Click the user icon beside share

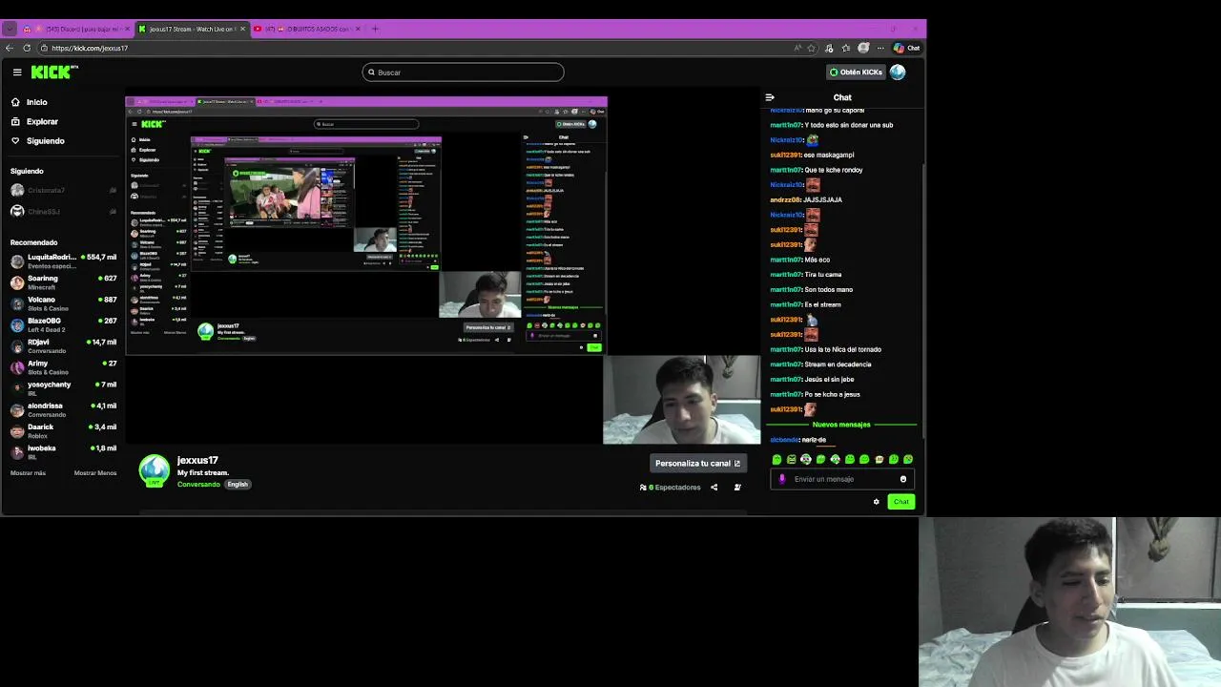pyautogui.click(x=737, y=488)
